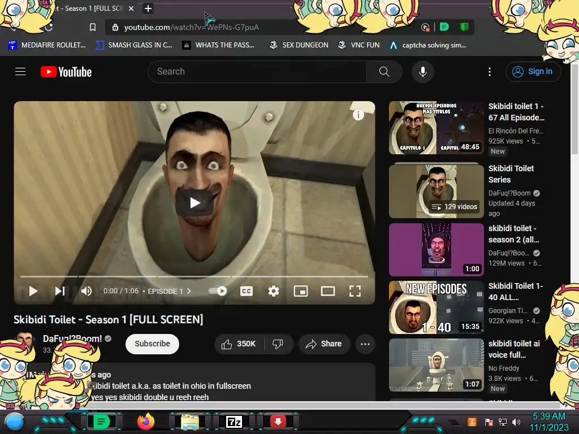The width and height of the screenshot is (579, 434).
Task: Toggle the autoplay switch
Action: pyautogui.click(x=218, y=291)
